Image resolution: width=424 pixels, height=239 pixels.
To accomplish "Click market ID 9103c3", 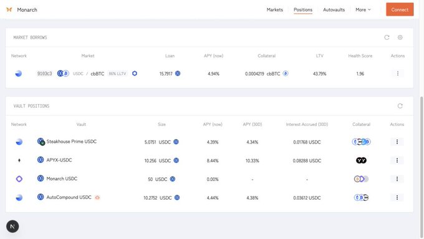I will 45,74.
